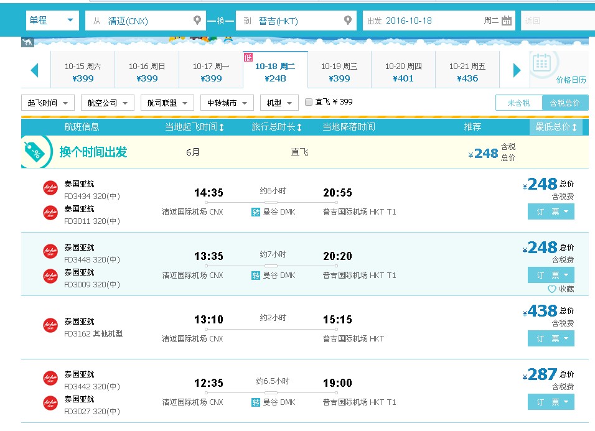Image resolution: width=595 pixels, height=431 pixels.
Task: Enable the direct flight checkbox
Action: coord(309,102)
